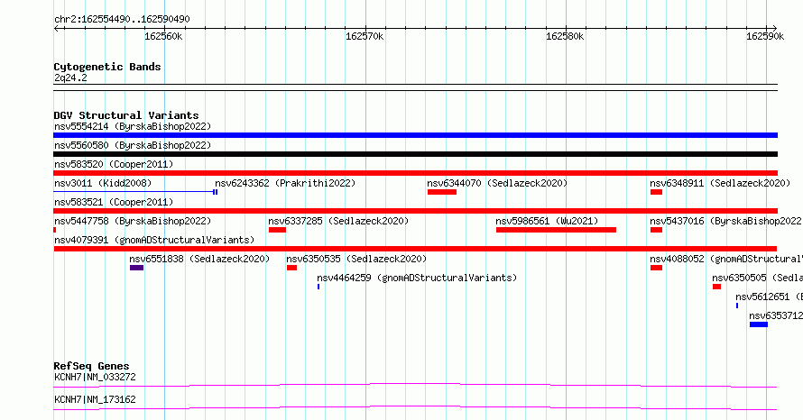803x420 pixels.
Task: Select the nsv6348911 red feature block
Action: 656,192
